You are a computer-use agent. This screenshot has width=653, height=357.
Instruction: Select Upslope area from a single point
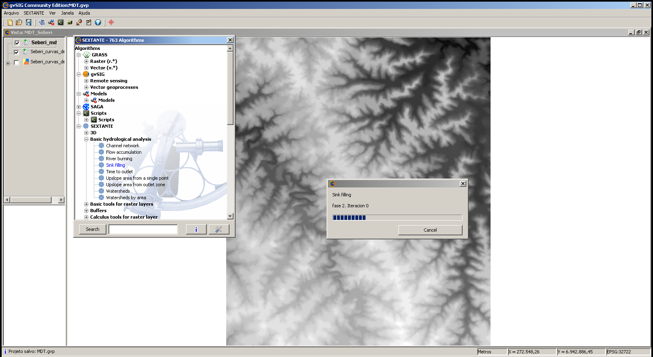click(137, 178)
